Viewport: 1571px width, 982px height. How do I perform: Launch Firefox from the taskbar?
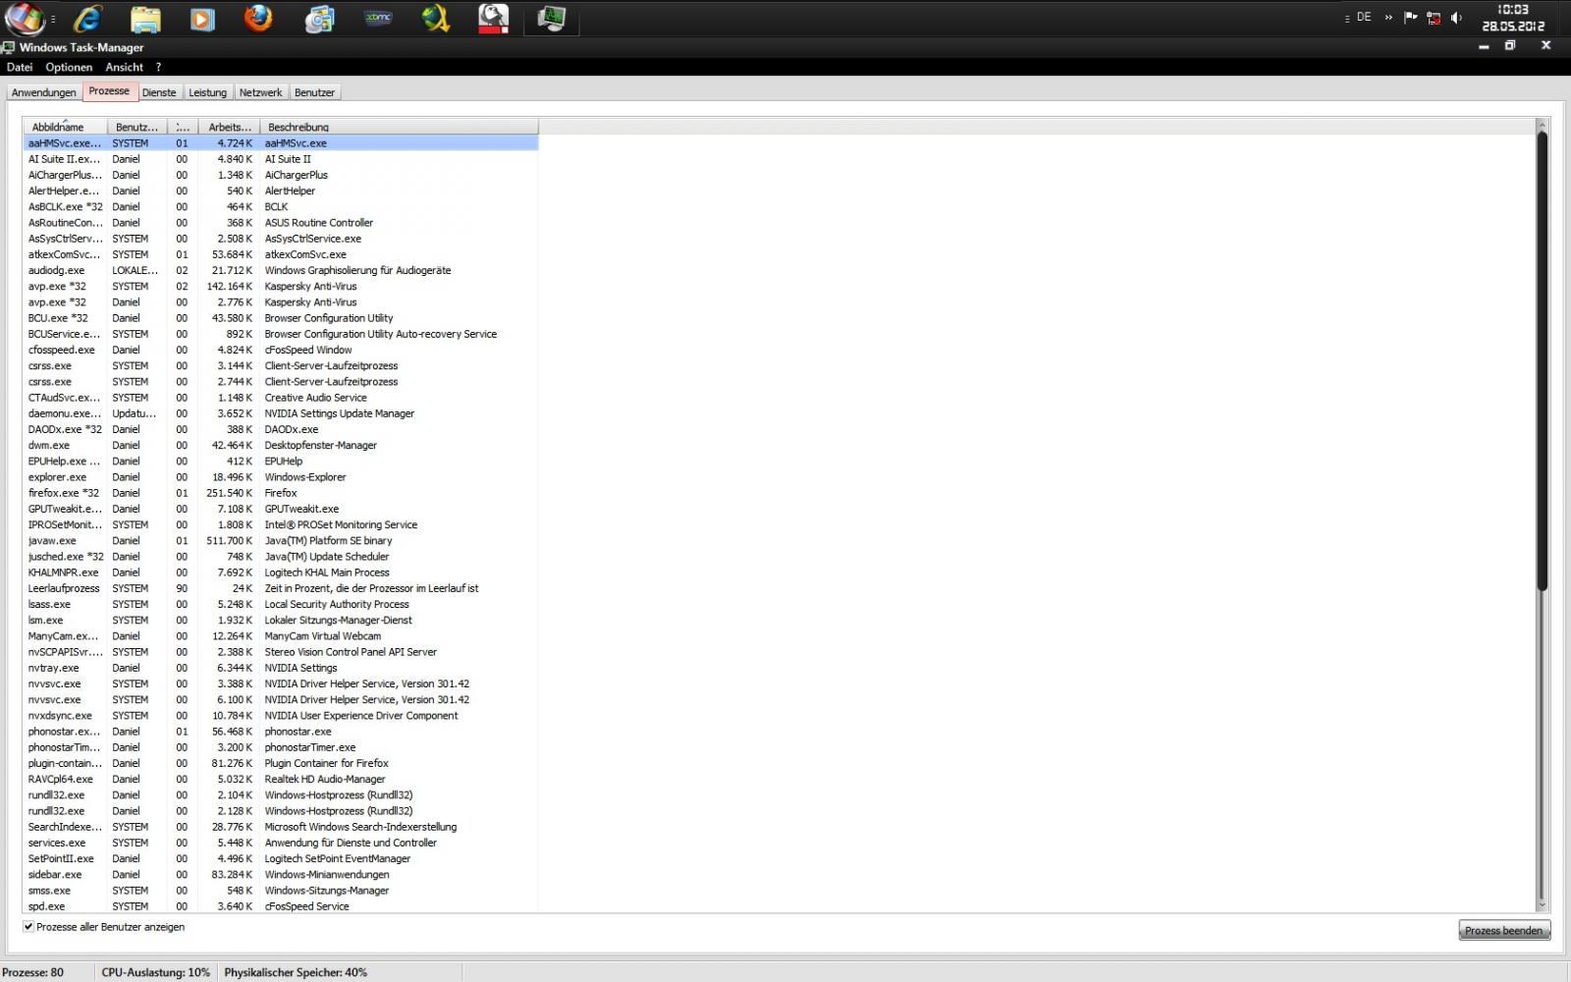click(x=258, y=18)
